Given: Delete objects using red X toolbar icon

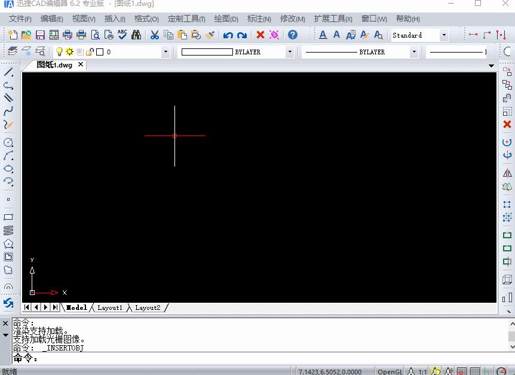Looking at the screenshot, I should pos(260,35).
